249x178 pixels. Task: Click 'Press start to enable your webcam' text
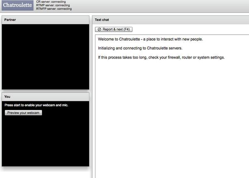pyautogui.click(x=36, y=105)
